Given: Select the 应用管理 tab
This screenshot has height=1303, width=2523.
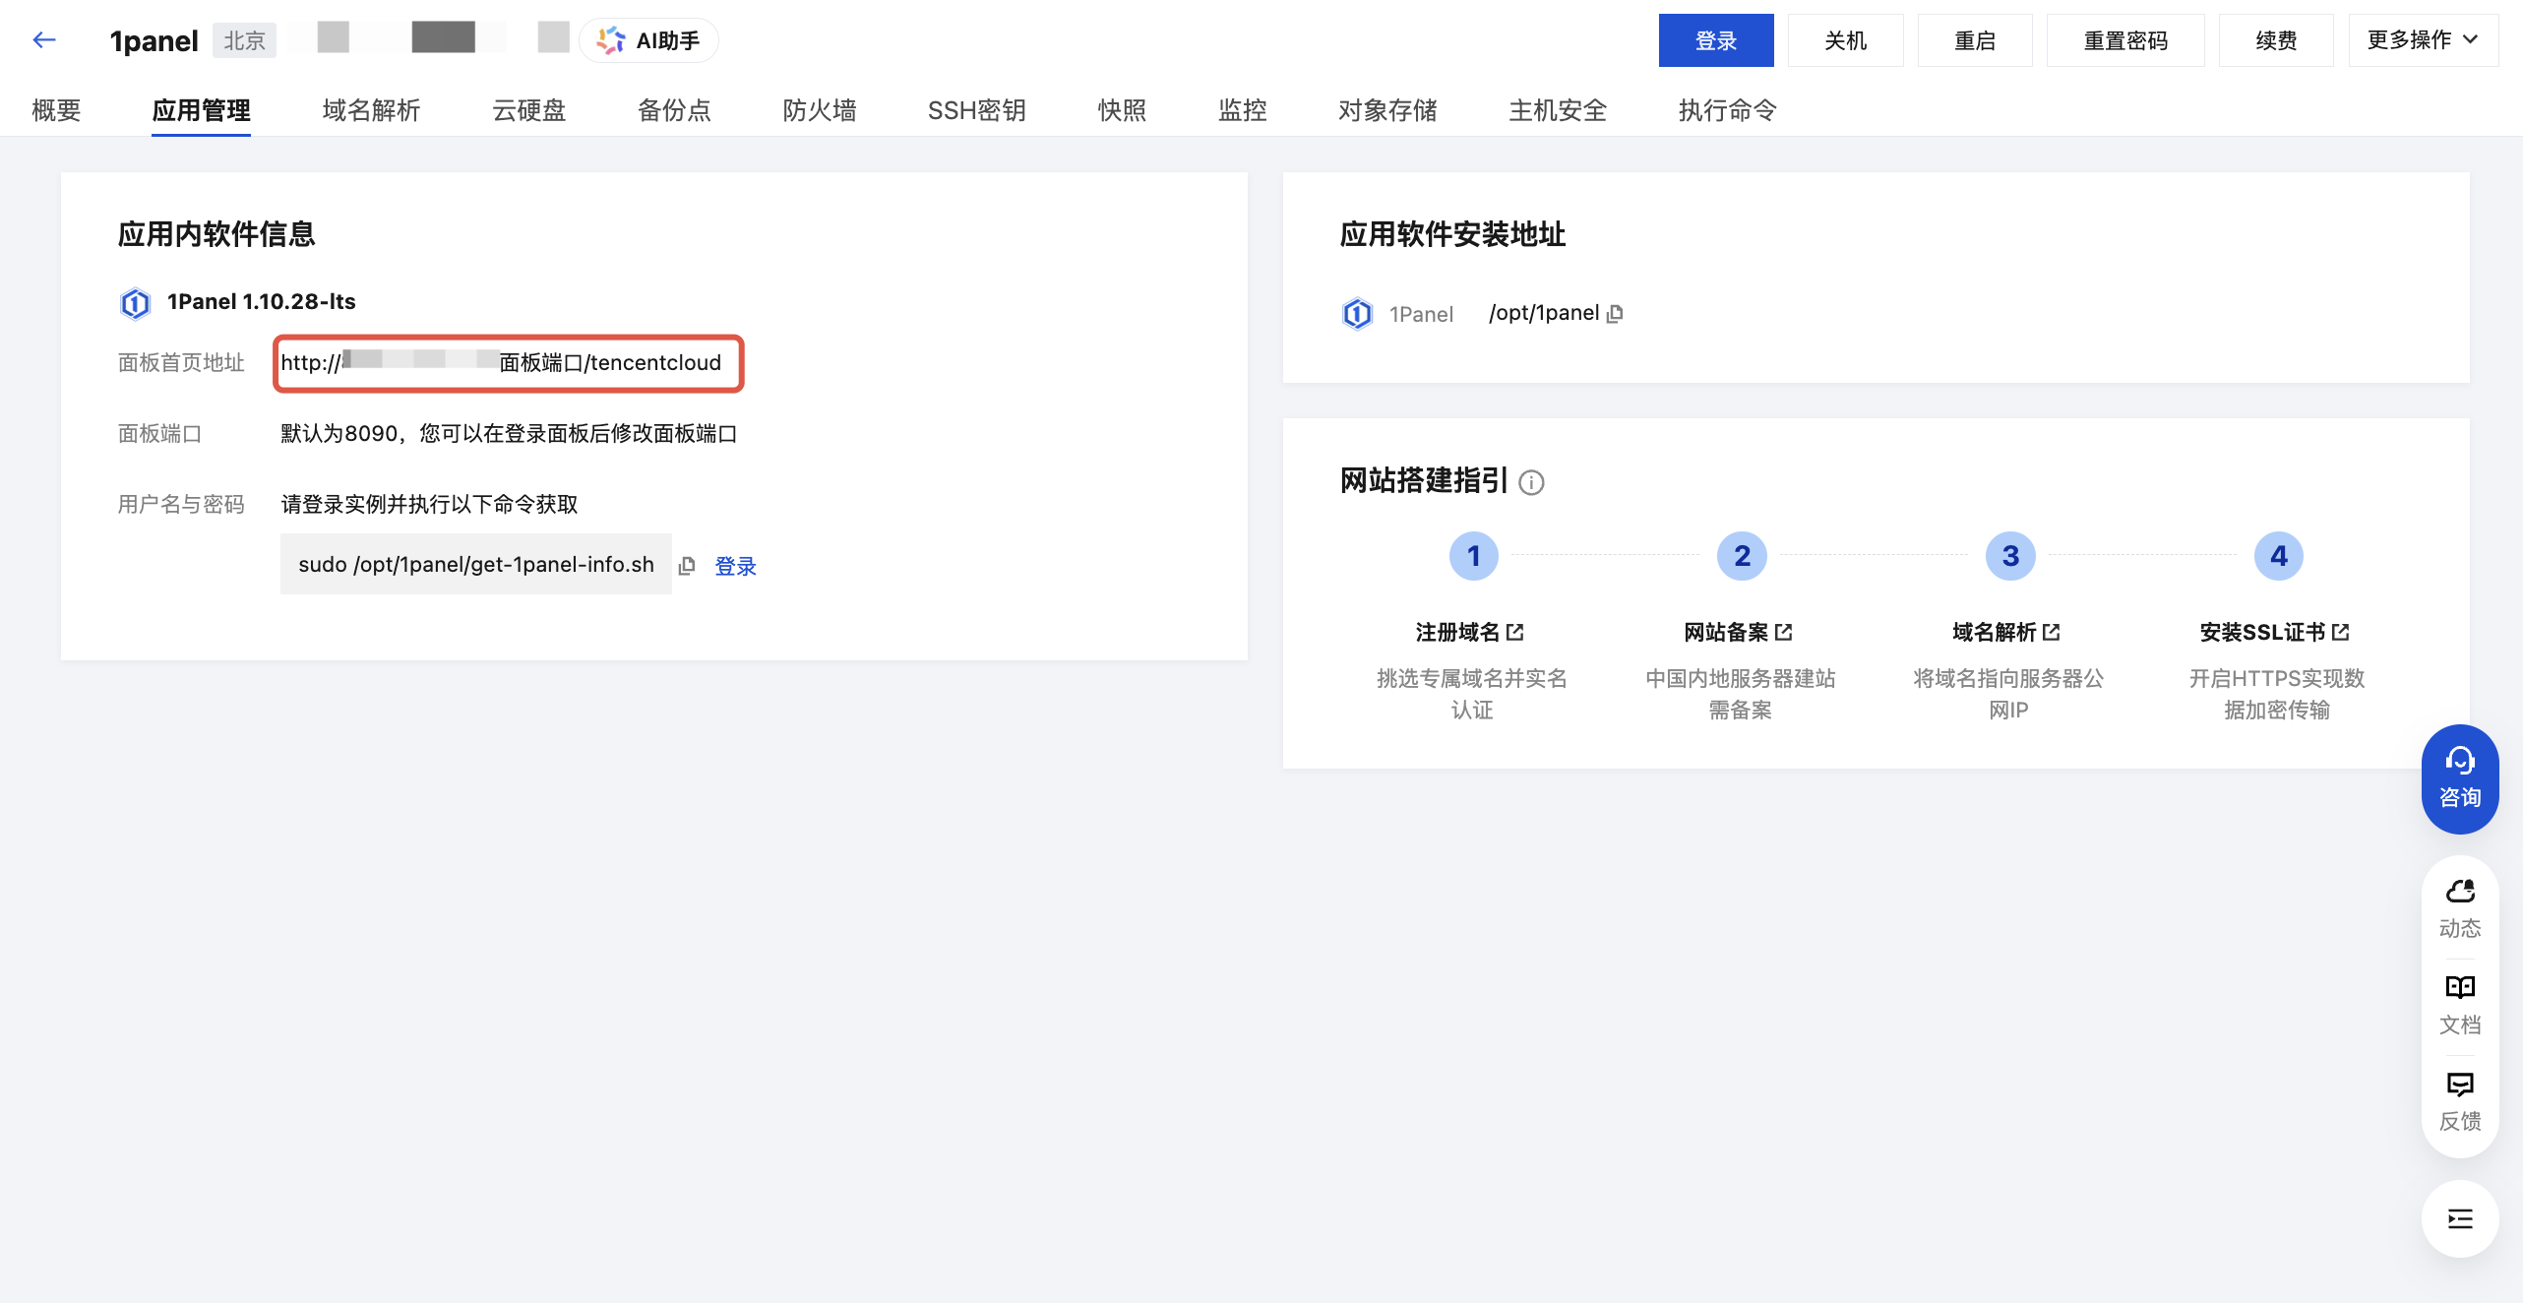Looking at the screenshot, I should coord(201,110).
